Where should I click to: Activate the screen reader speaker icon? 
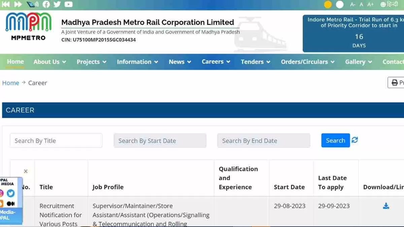click(33, 4)
